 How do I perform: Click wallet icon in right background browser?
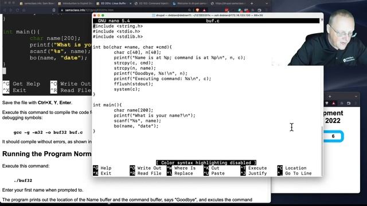pos(349,103)
